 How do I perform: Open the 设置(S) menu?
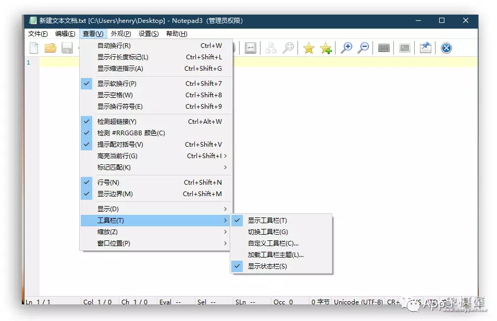tap(148, 33)
